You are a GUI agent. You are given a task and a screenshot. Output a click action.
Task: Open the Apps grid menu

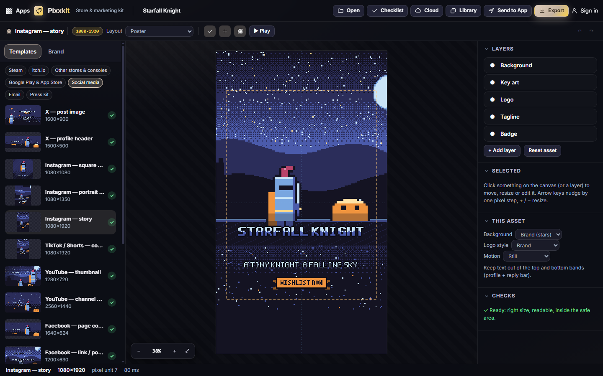(x=18, y=11)
